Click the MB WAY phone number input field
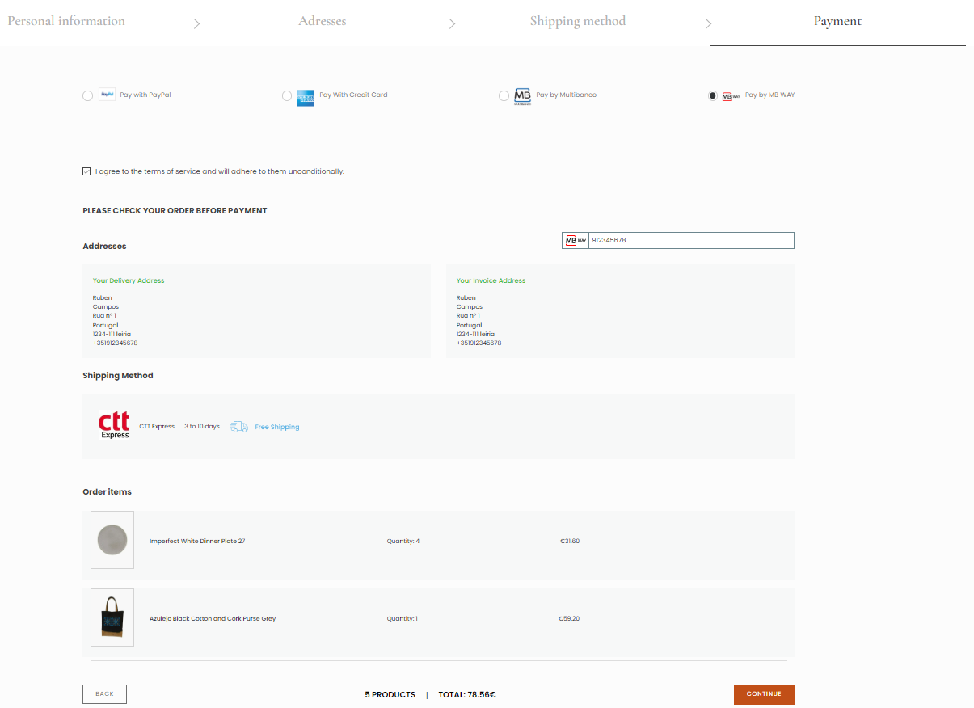This screenshot has width=974, height=708. click(691, 241)
